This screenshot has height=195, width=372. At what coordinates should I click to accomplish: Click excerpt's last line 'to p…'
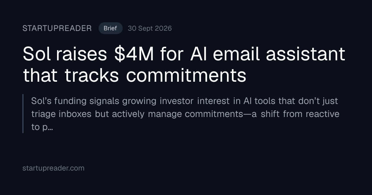point(42,127)
